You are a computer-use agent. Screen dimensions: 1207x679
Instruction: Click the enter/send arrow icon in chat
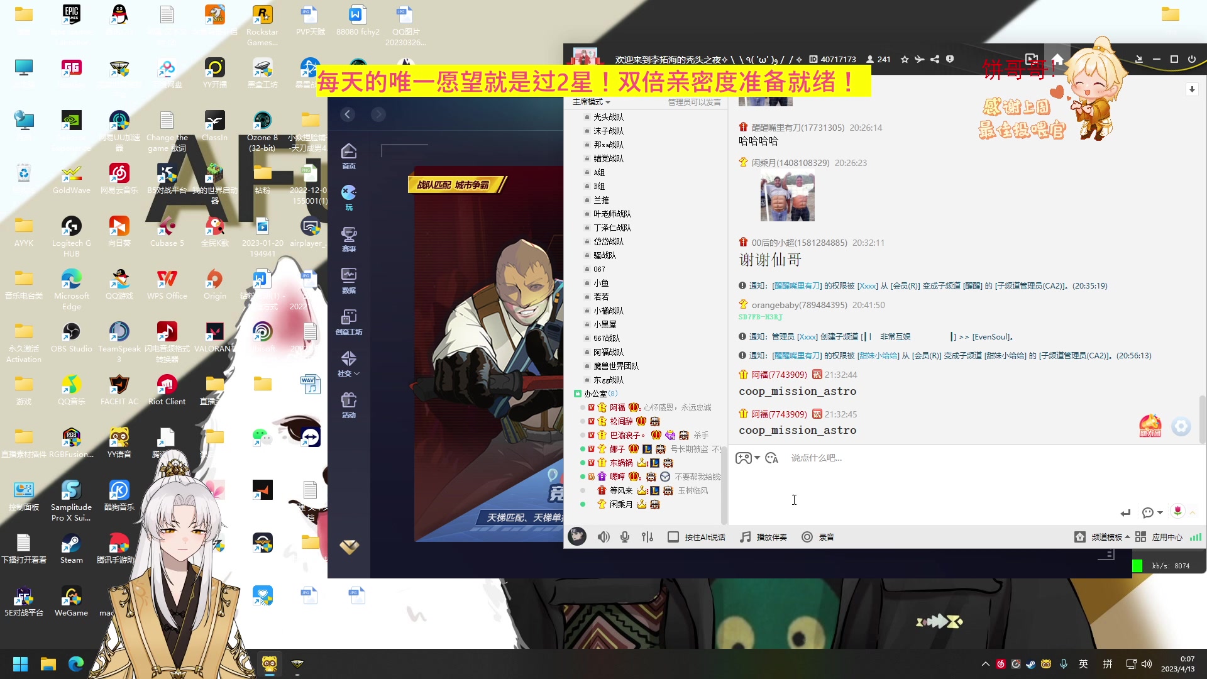[1125, 512]
